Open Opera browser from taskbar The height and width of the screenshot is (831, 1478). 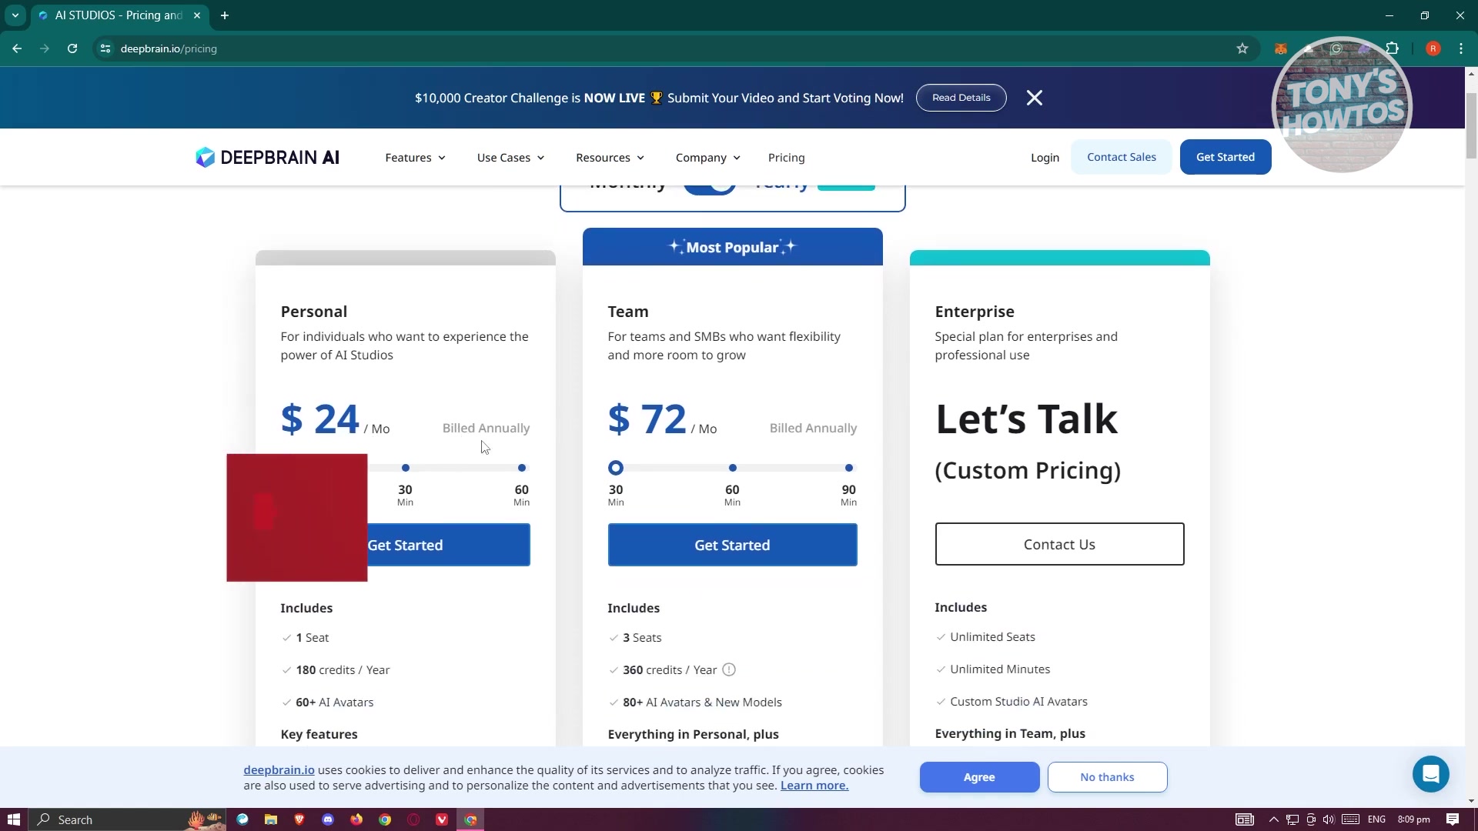coord(413,819)
